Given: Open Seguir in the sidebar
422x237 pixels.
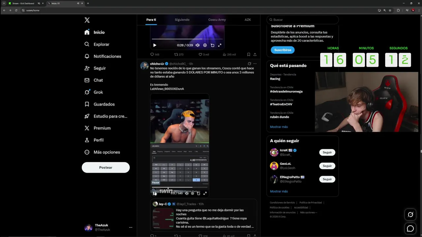Looking at the screenshot, I should pyautogui.click(x=95, y=68).
